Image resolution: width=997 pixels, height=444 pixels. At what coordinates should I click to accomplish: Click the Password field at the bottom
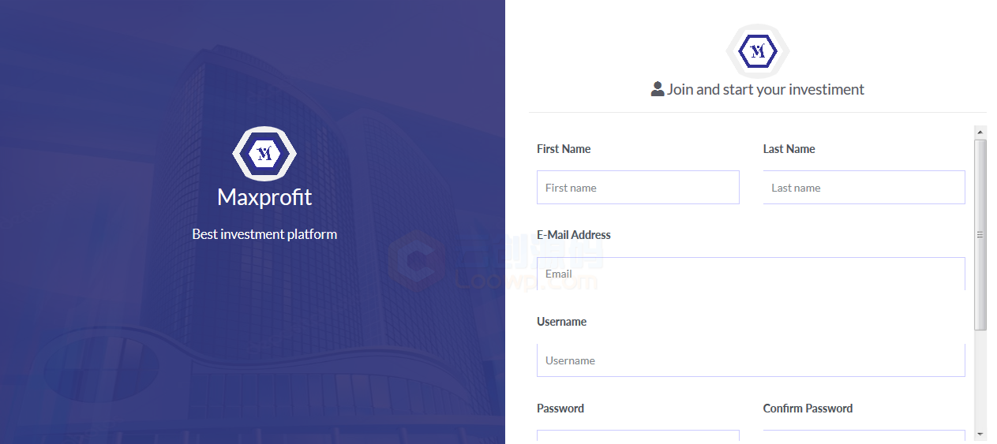[x=638, y=435]
